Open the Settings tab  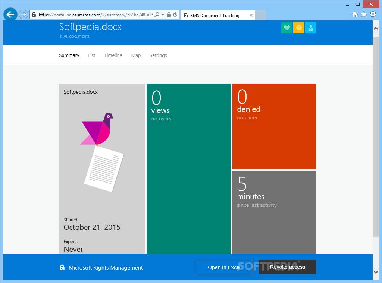click(158, 55)
